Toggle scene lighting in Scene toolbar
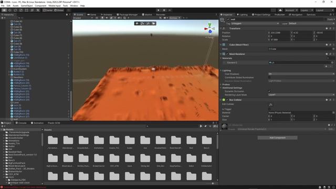Image resolution: width=336 pixels, height=189 pixels. pos(102,18)
